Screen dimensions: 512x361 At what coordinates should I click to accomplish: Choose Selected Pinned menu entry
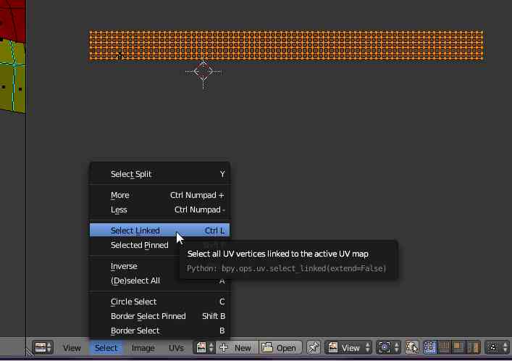[159, 245]
